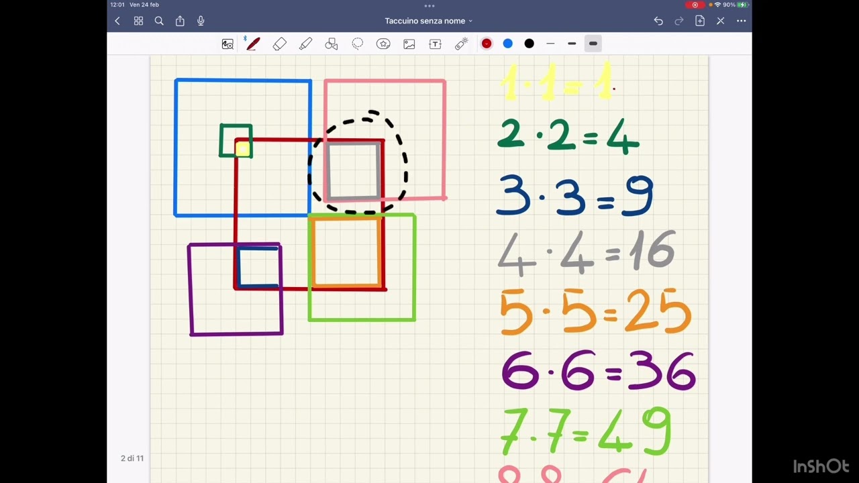Image resolution: width=859 pixels, height=483 pixels.
Task: Select the Highlighter tool
Action: pos(305,44)
